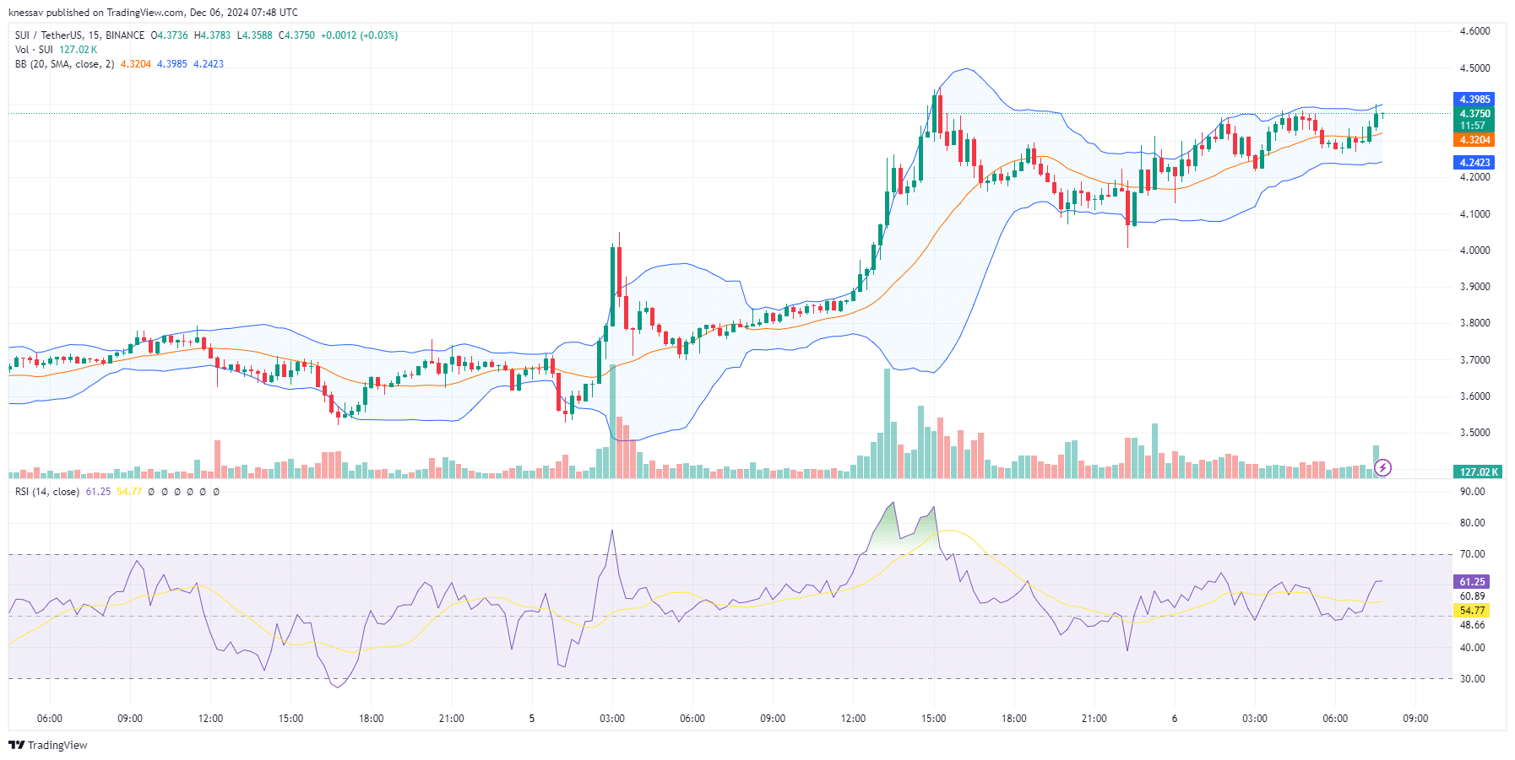Click volume value 127.02 K in legend
The height and width of the screenshot is (760, 1515).
point(78,50)
